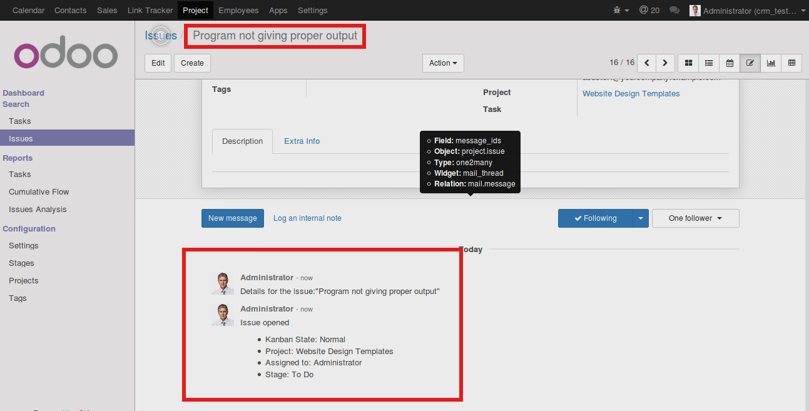Click the 'Issue opened' message text
Viewport: 809px width, 411px height.
click(265, 323)
